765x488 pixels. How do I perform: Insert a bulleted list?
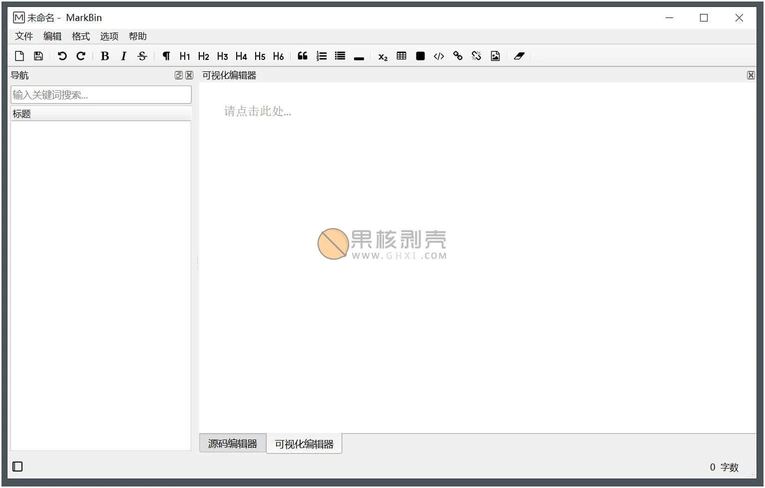tap(340, 56)
